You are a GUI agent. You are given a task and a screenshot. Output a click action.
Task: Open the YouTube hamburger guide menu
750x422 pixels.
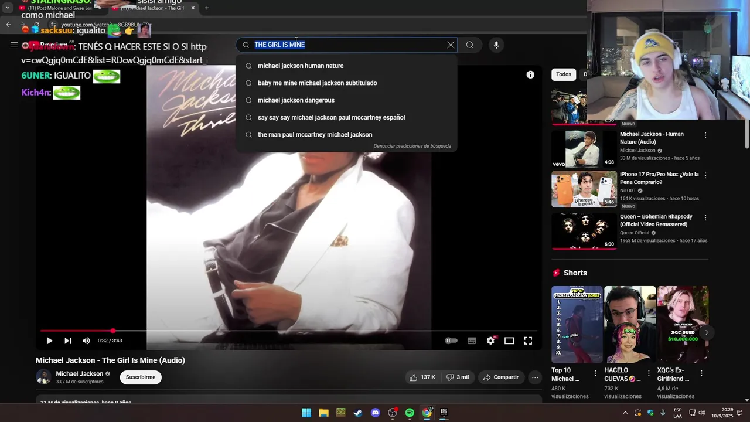tap(13, 45)
